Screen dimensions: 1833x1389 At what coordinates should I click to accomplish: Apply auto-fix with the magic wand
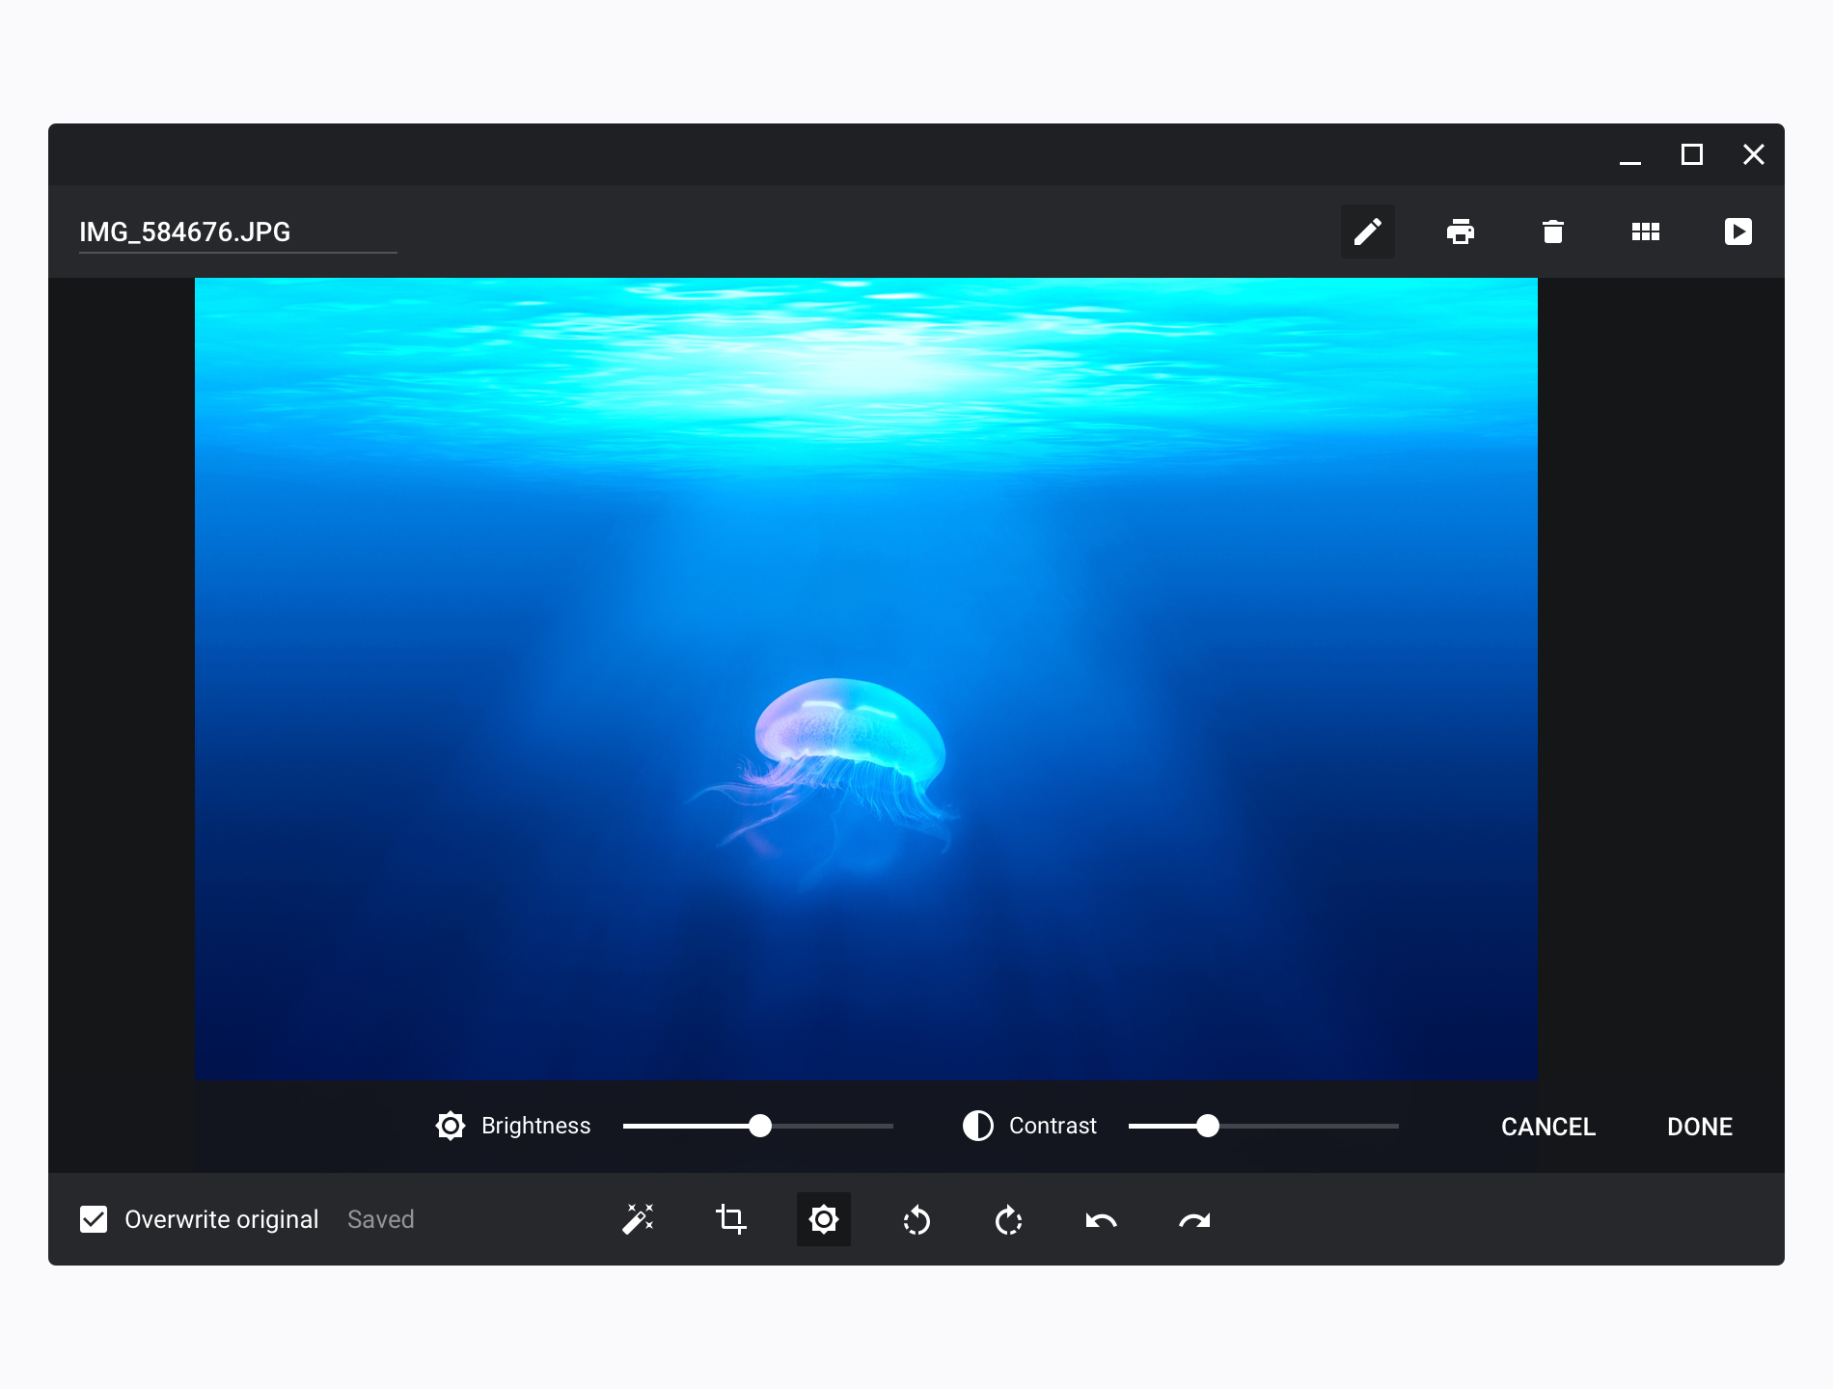638,1219
